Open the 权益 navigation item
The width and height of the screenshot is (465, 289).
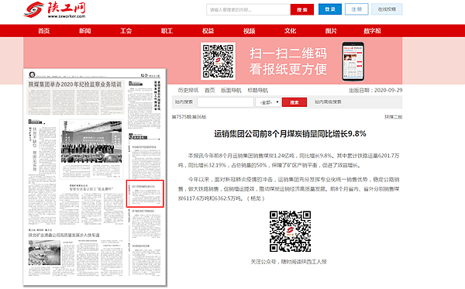tap(208, 31)
